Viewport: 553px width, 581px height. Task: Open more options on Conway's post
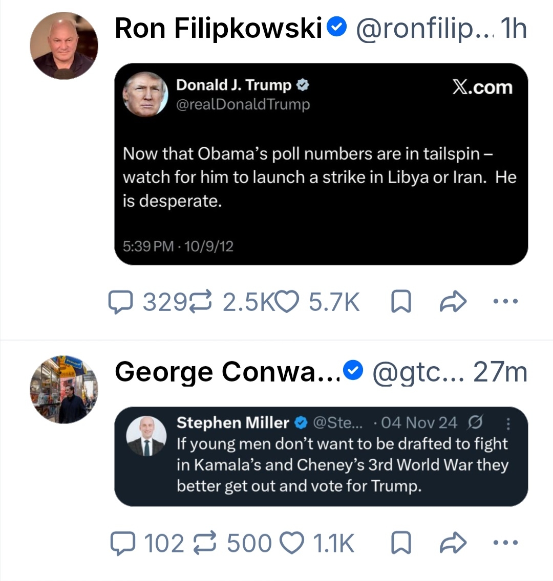coord(505,543)
